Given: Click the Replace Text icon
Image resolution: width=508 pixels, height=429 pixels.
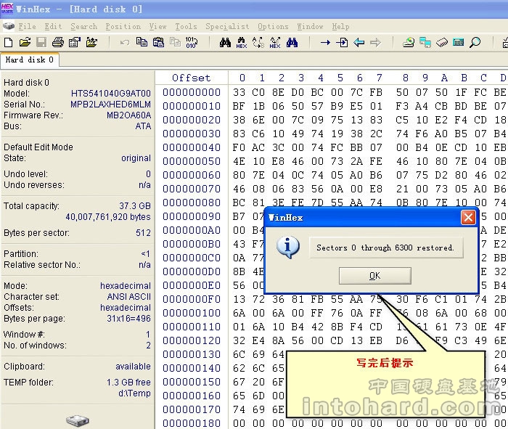Looking at the screenshot, I should point(258,42).
